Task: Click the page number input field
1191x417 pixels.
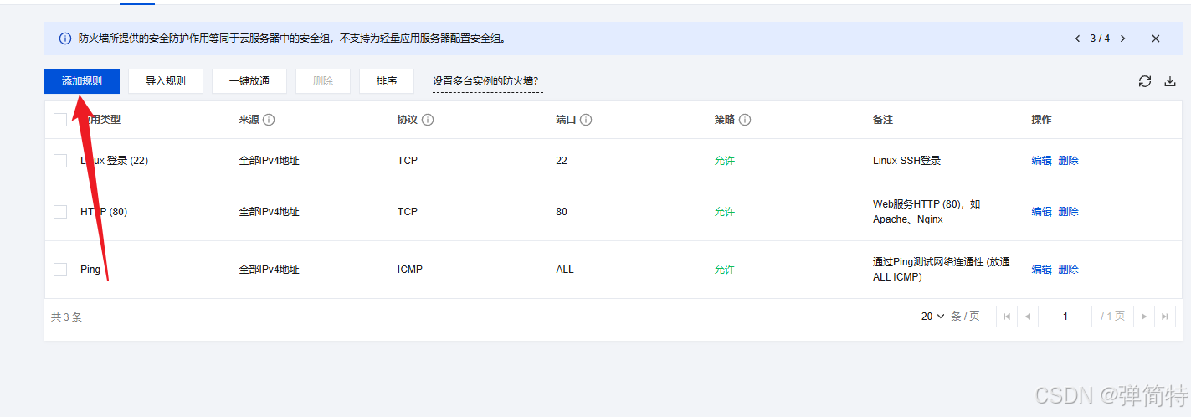Action: (1065, 317)
